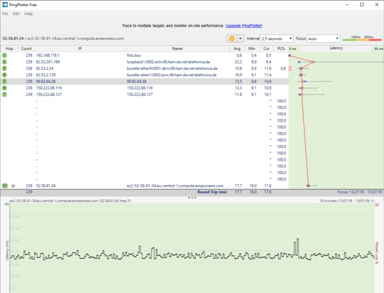Viewport: 384px width, 293px height.
Task: Click the hop 7 green number icon
Action: (x=5, y=94)
